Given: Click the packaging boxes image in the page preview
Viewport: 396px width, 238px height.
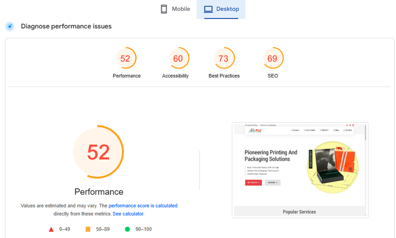Looking at the screenshot, I should click(x=333, y=167).
